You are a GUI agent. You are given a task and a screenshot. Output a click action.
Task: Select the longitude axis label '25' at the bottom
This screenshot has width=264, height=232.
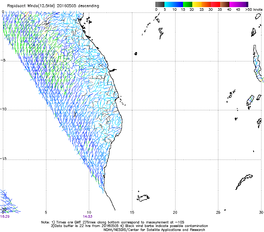click(218, 212)
